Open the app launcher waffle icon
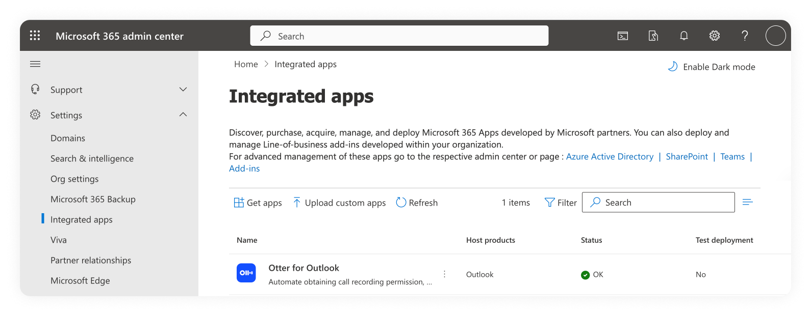811x316 pixels. click(x=35, y=36)
